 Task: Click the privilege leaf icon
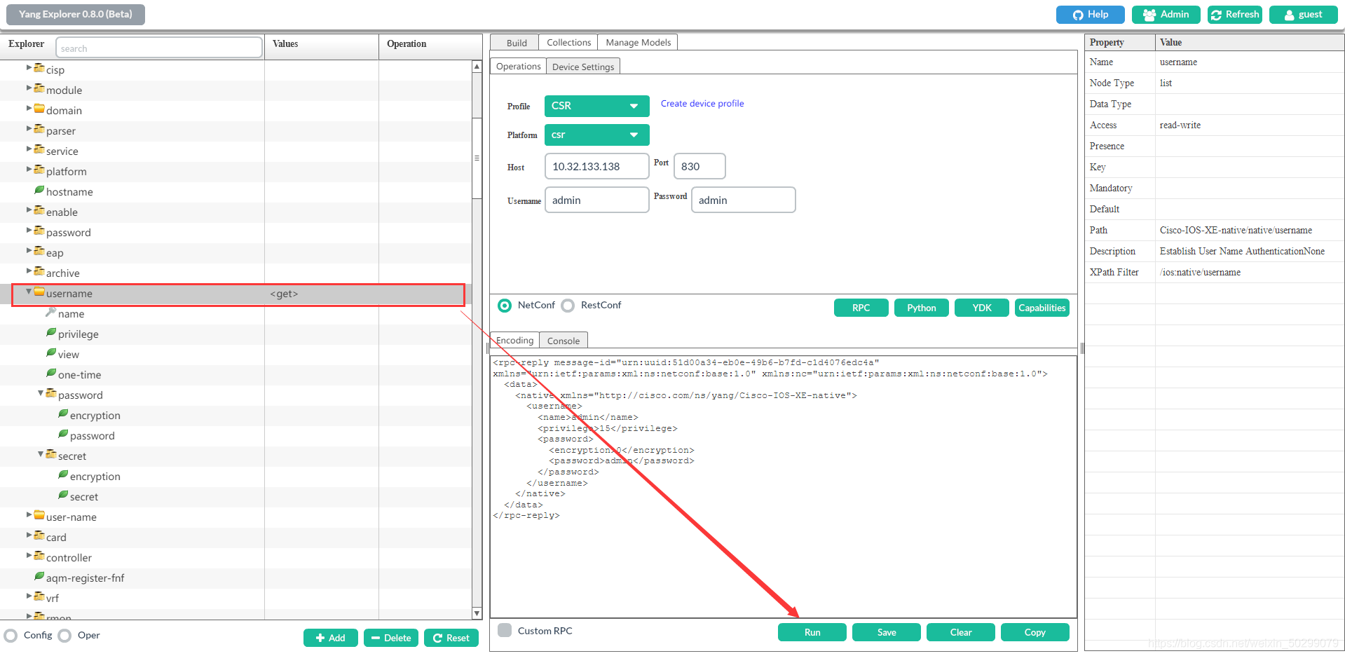[51, 332]
